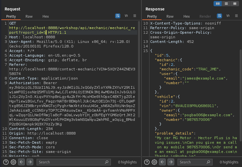This screenshot has width=242, height=167.
Task: Go to next match in Response
Action: [171, 162]
